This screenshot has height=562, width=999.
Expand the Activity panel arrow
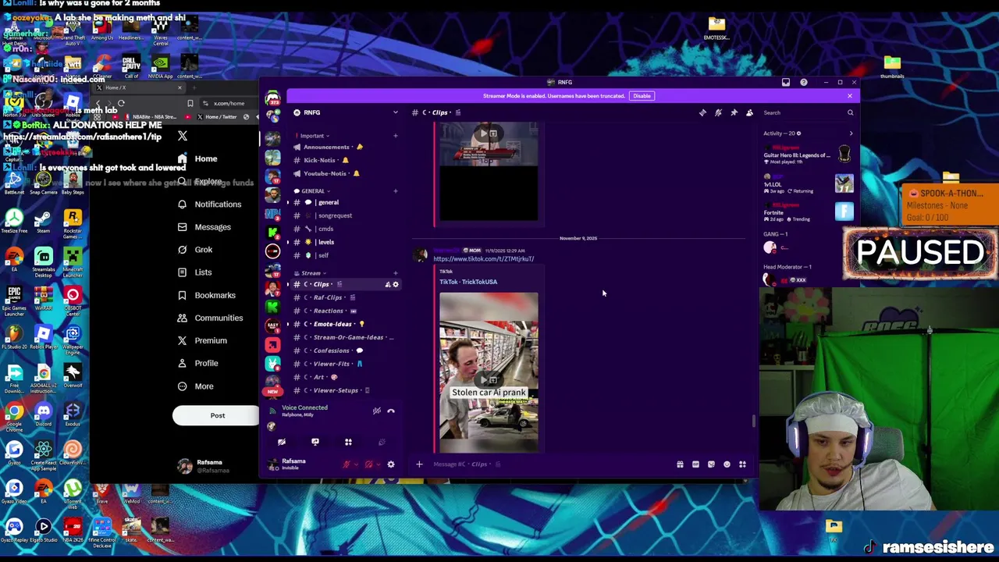click(851, 133)
